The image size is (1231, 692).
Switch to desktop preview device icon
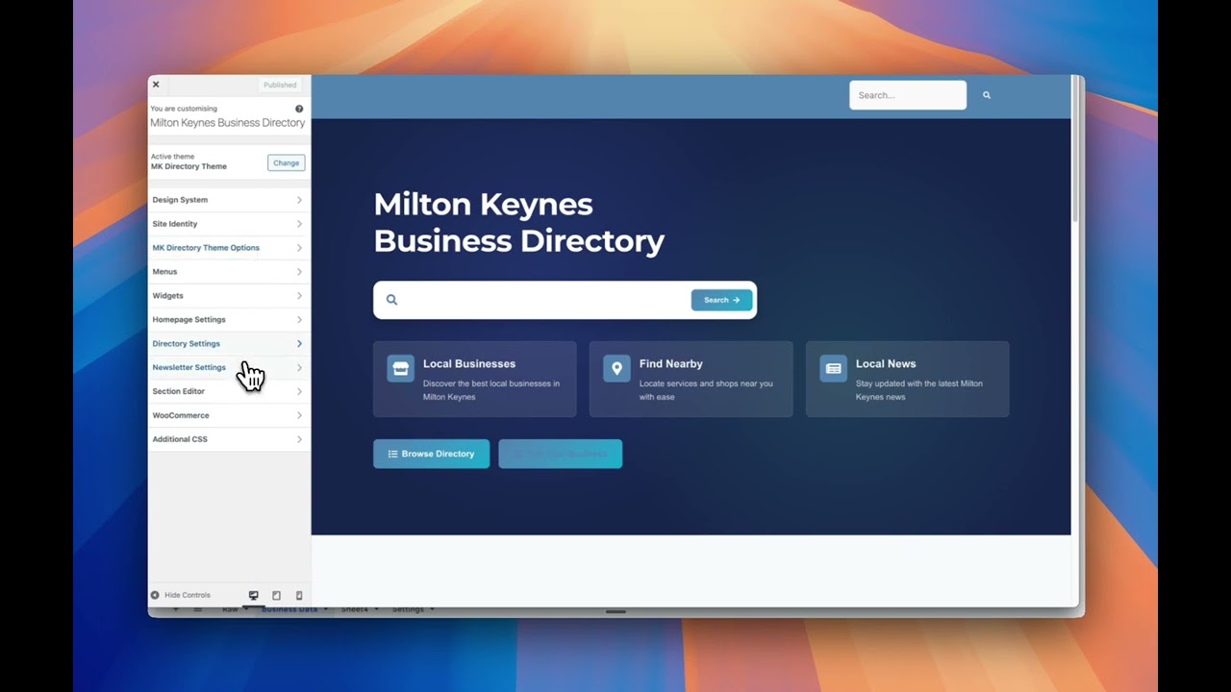[x=254, y=596]
